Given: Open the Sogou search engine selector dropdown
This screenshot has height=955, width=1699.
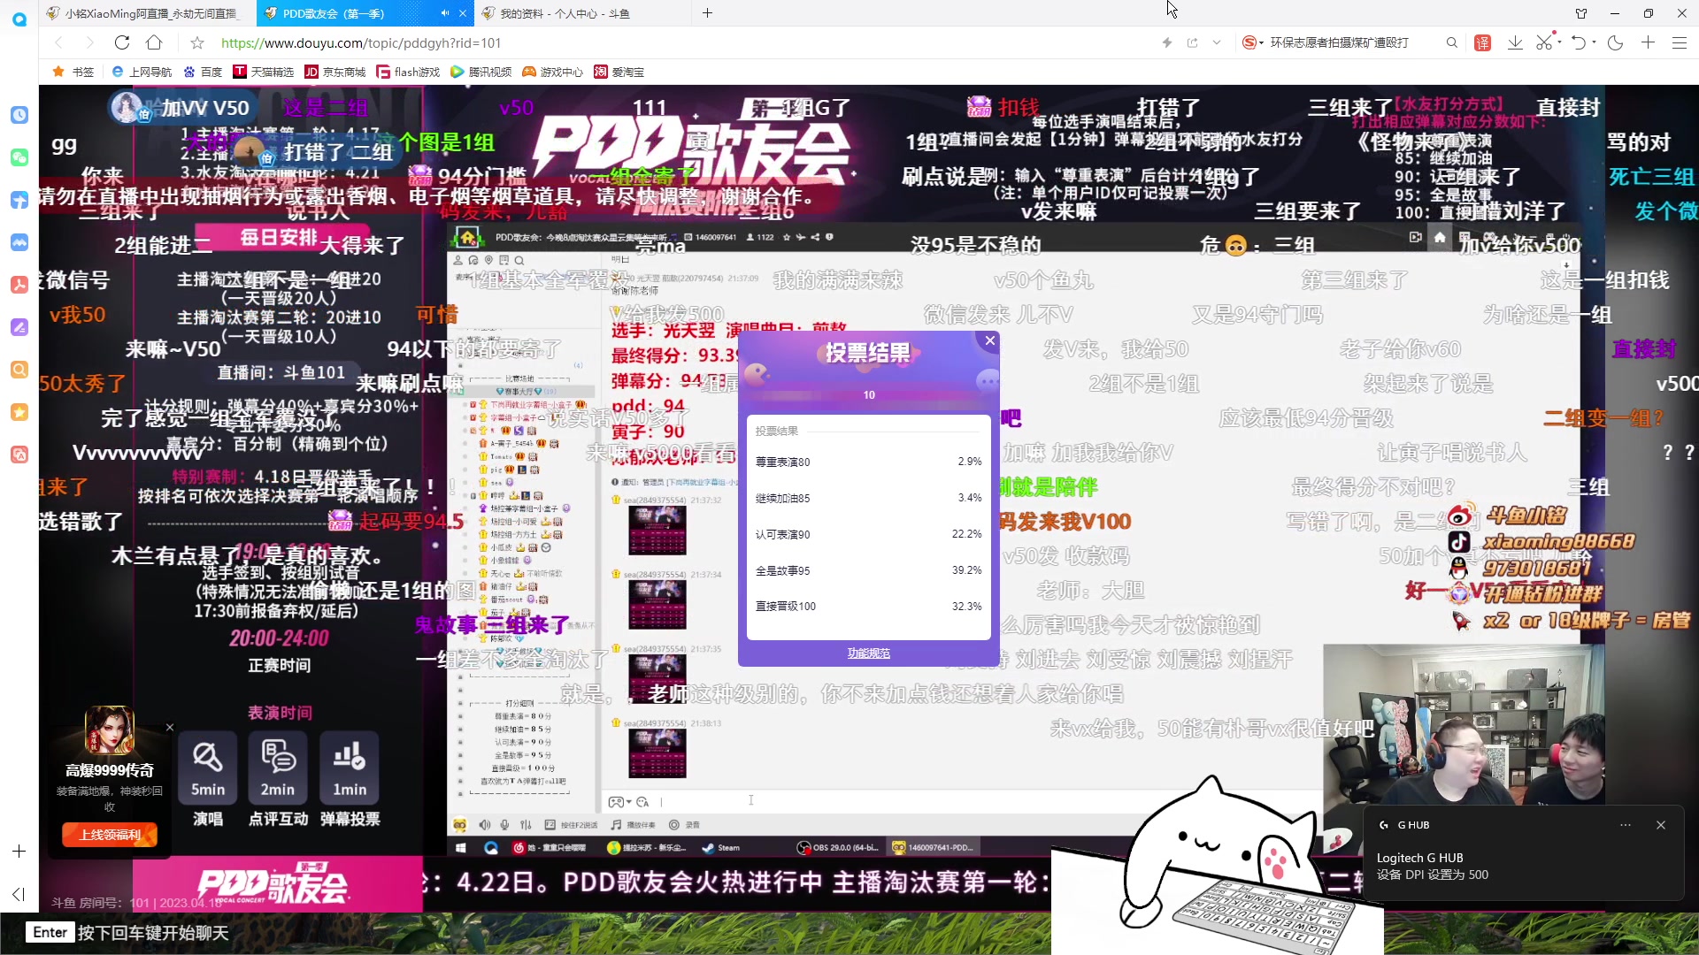Looking at the screenshot, I should coord(1253,42).
